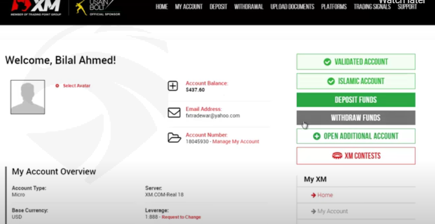Click the profile avatar placeholder image

tap(28, 97)
